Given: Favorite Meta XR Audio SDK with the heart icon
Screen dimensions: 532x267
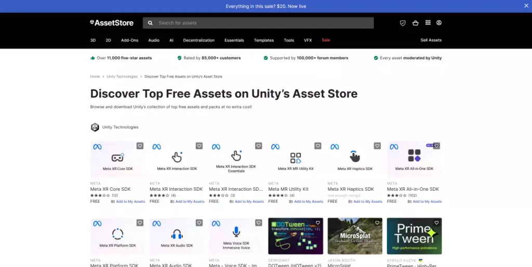Looking at the screenshot, I should [x=199, y=222].
